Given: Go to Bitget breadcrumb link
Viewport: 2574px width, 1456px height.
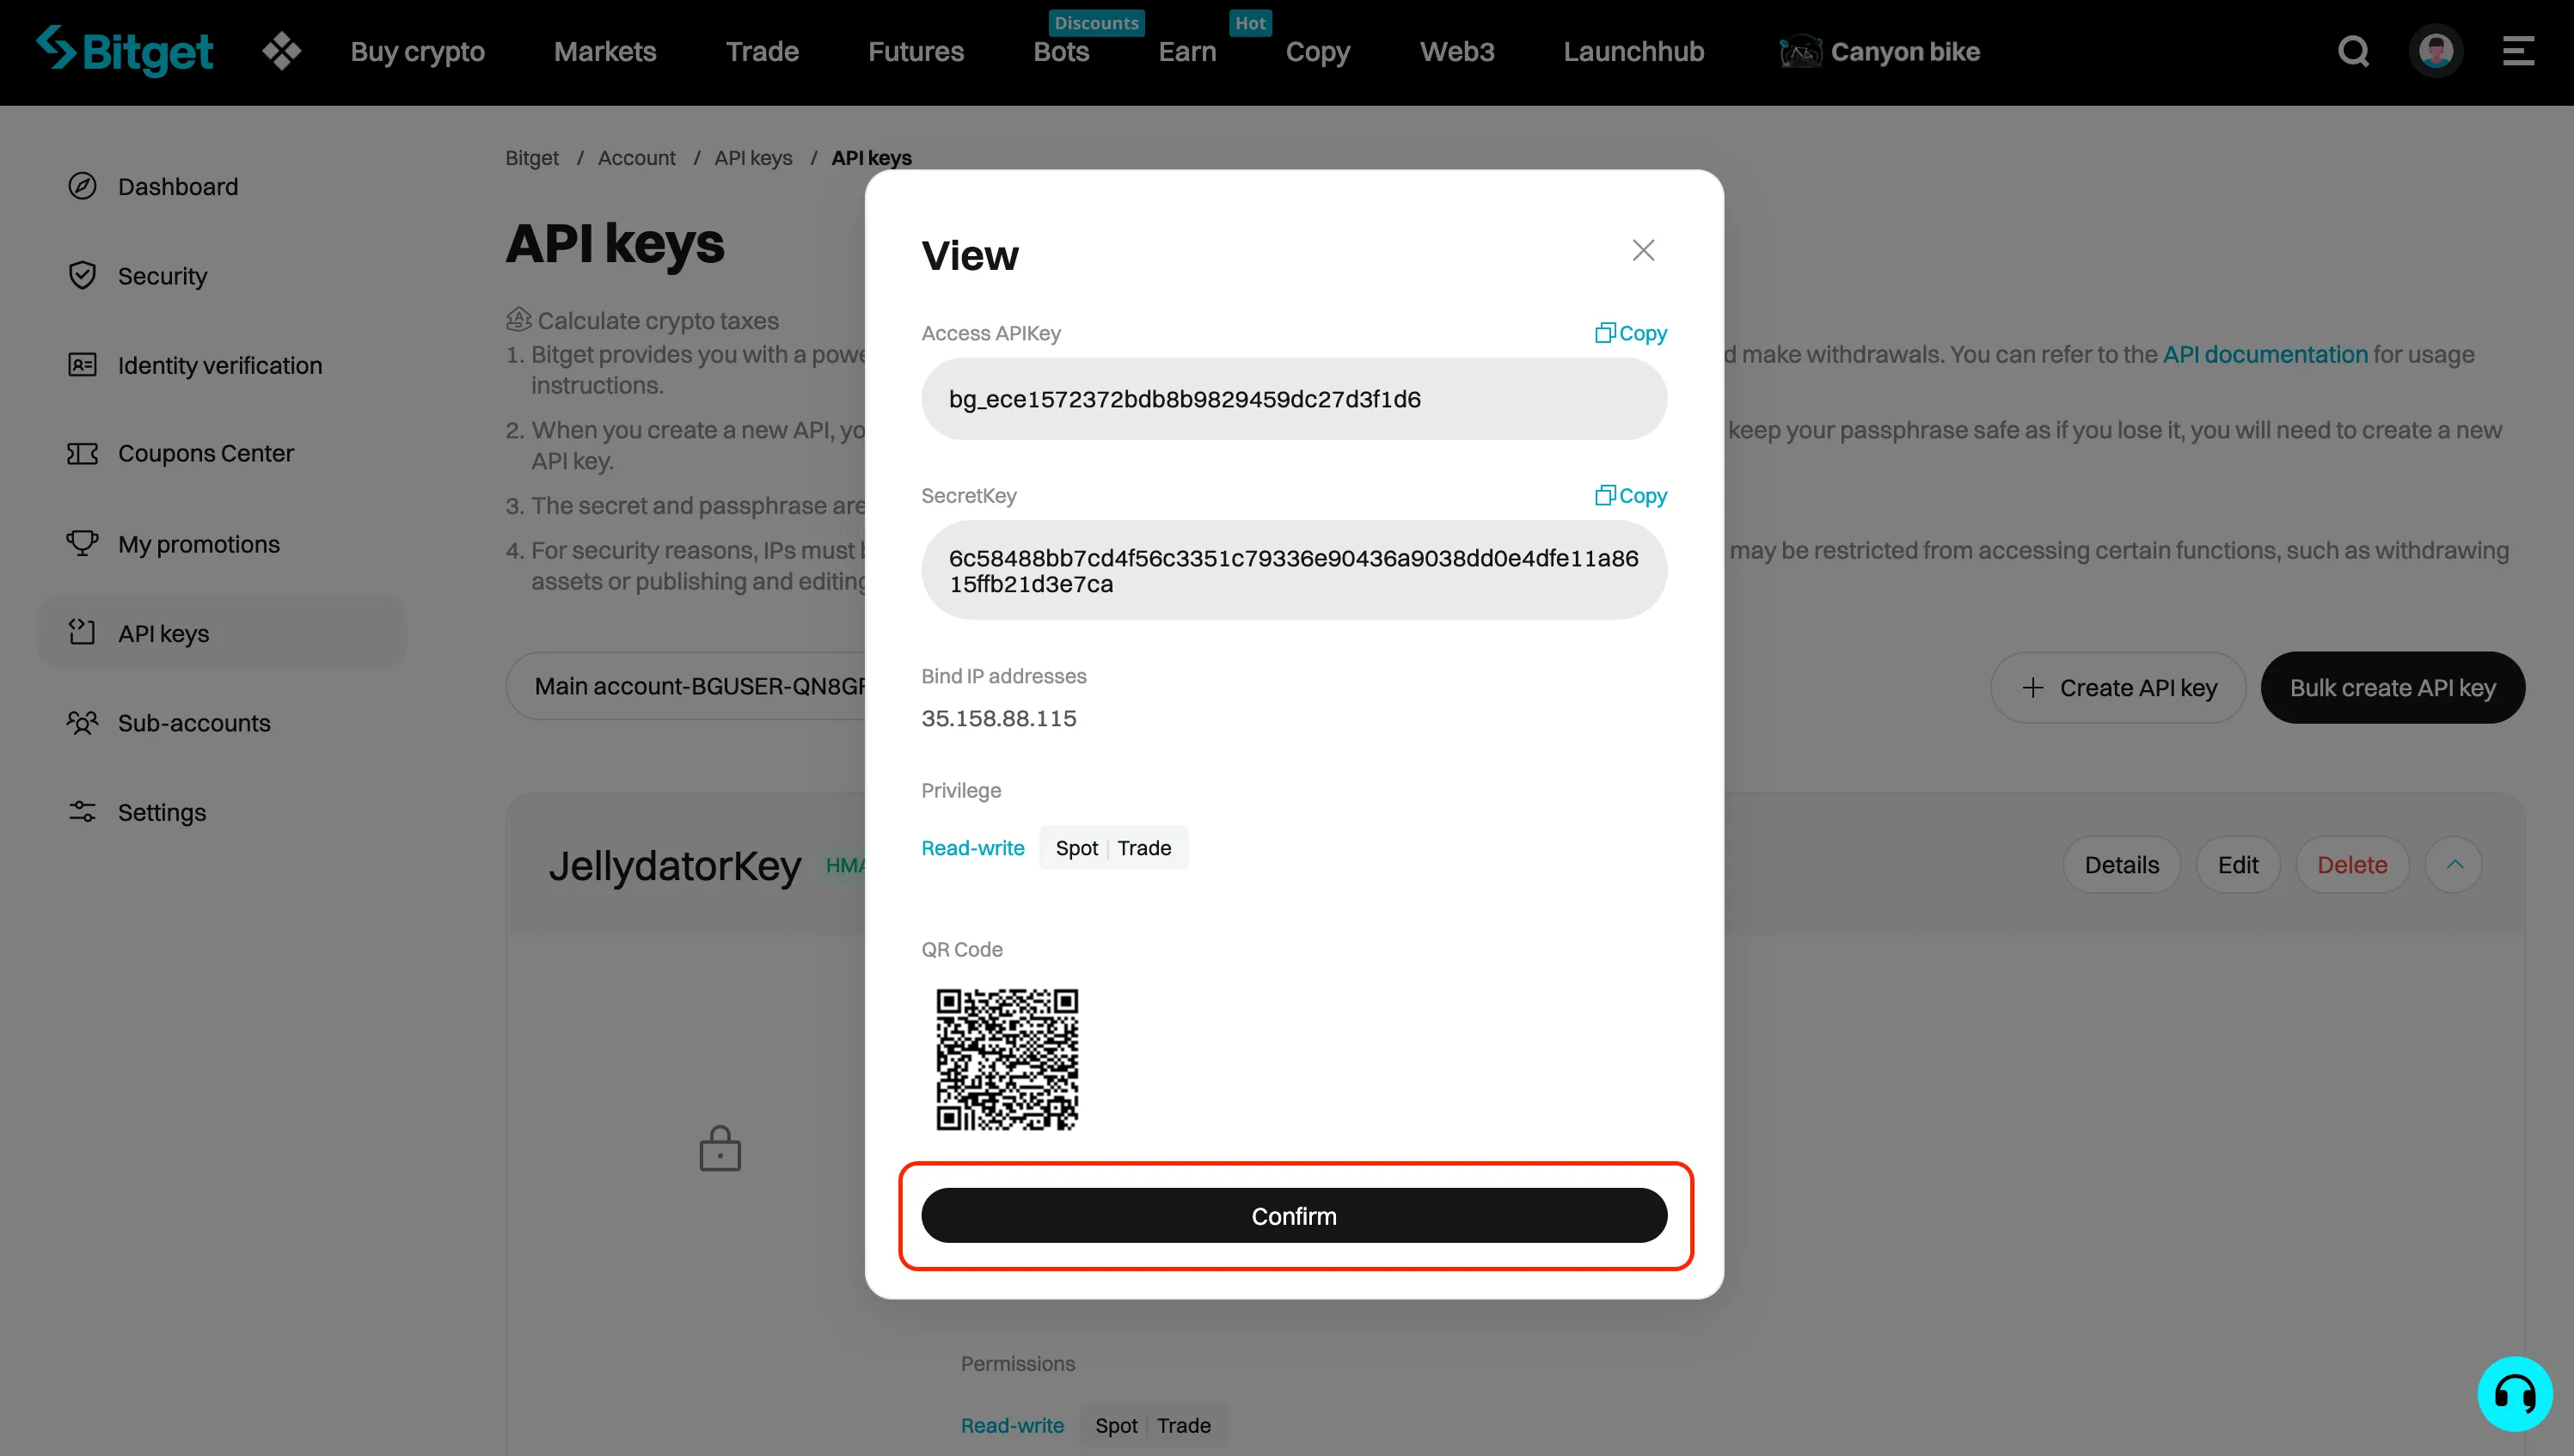Looking at the screenshot, I should click(x=531, y=158).
